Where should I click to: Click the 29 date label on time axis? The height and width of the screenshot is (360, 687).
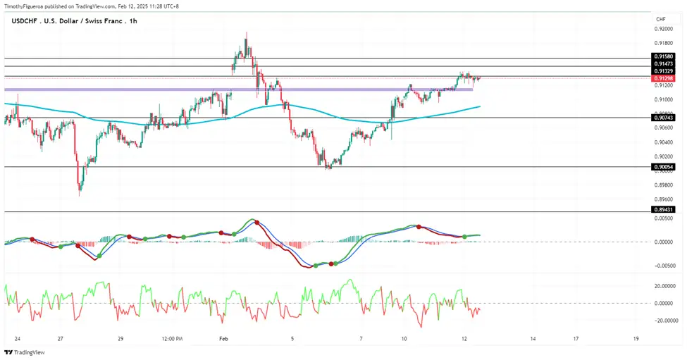pos(120,339)
